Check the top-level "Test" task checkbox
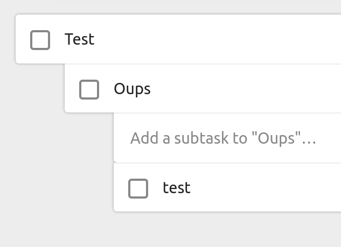 pos(40,40)
